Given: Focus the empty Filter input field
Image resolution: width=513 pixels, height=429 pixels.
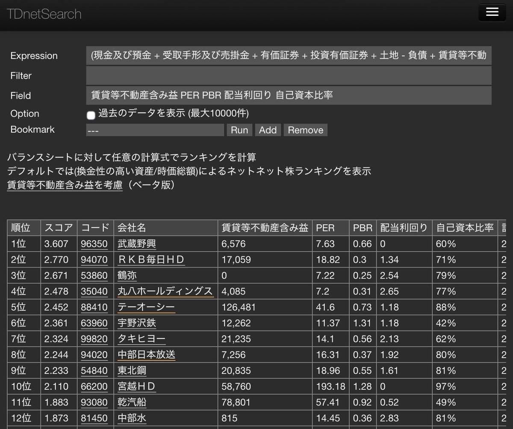Looking at the screenshot, I should (x=289, y=76).
